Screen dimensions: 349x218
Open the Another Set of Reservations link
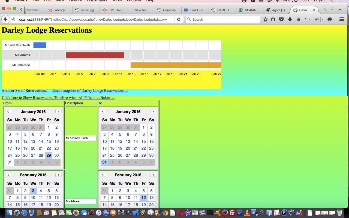click(x=25, y=91)
